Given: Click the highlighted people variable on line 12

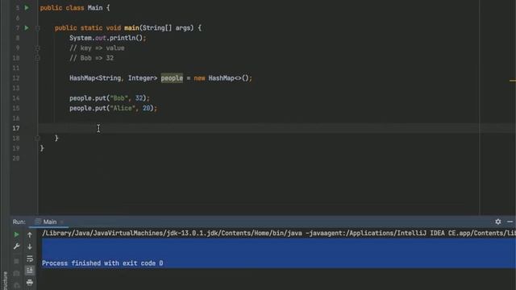Looking at the screenshot, I should pos(172,78).
